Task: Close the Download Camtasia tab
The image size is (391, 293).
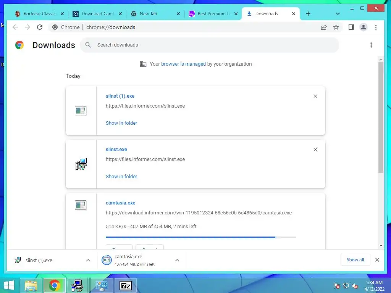Action: (120, 14)
